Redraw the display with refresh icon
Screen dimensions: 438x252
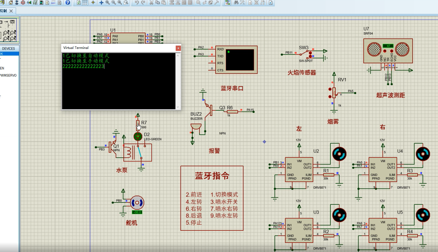click(79, 3)
